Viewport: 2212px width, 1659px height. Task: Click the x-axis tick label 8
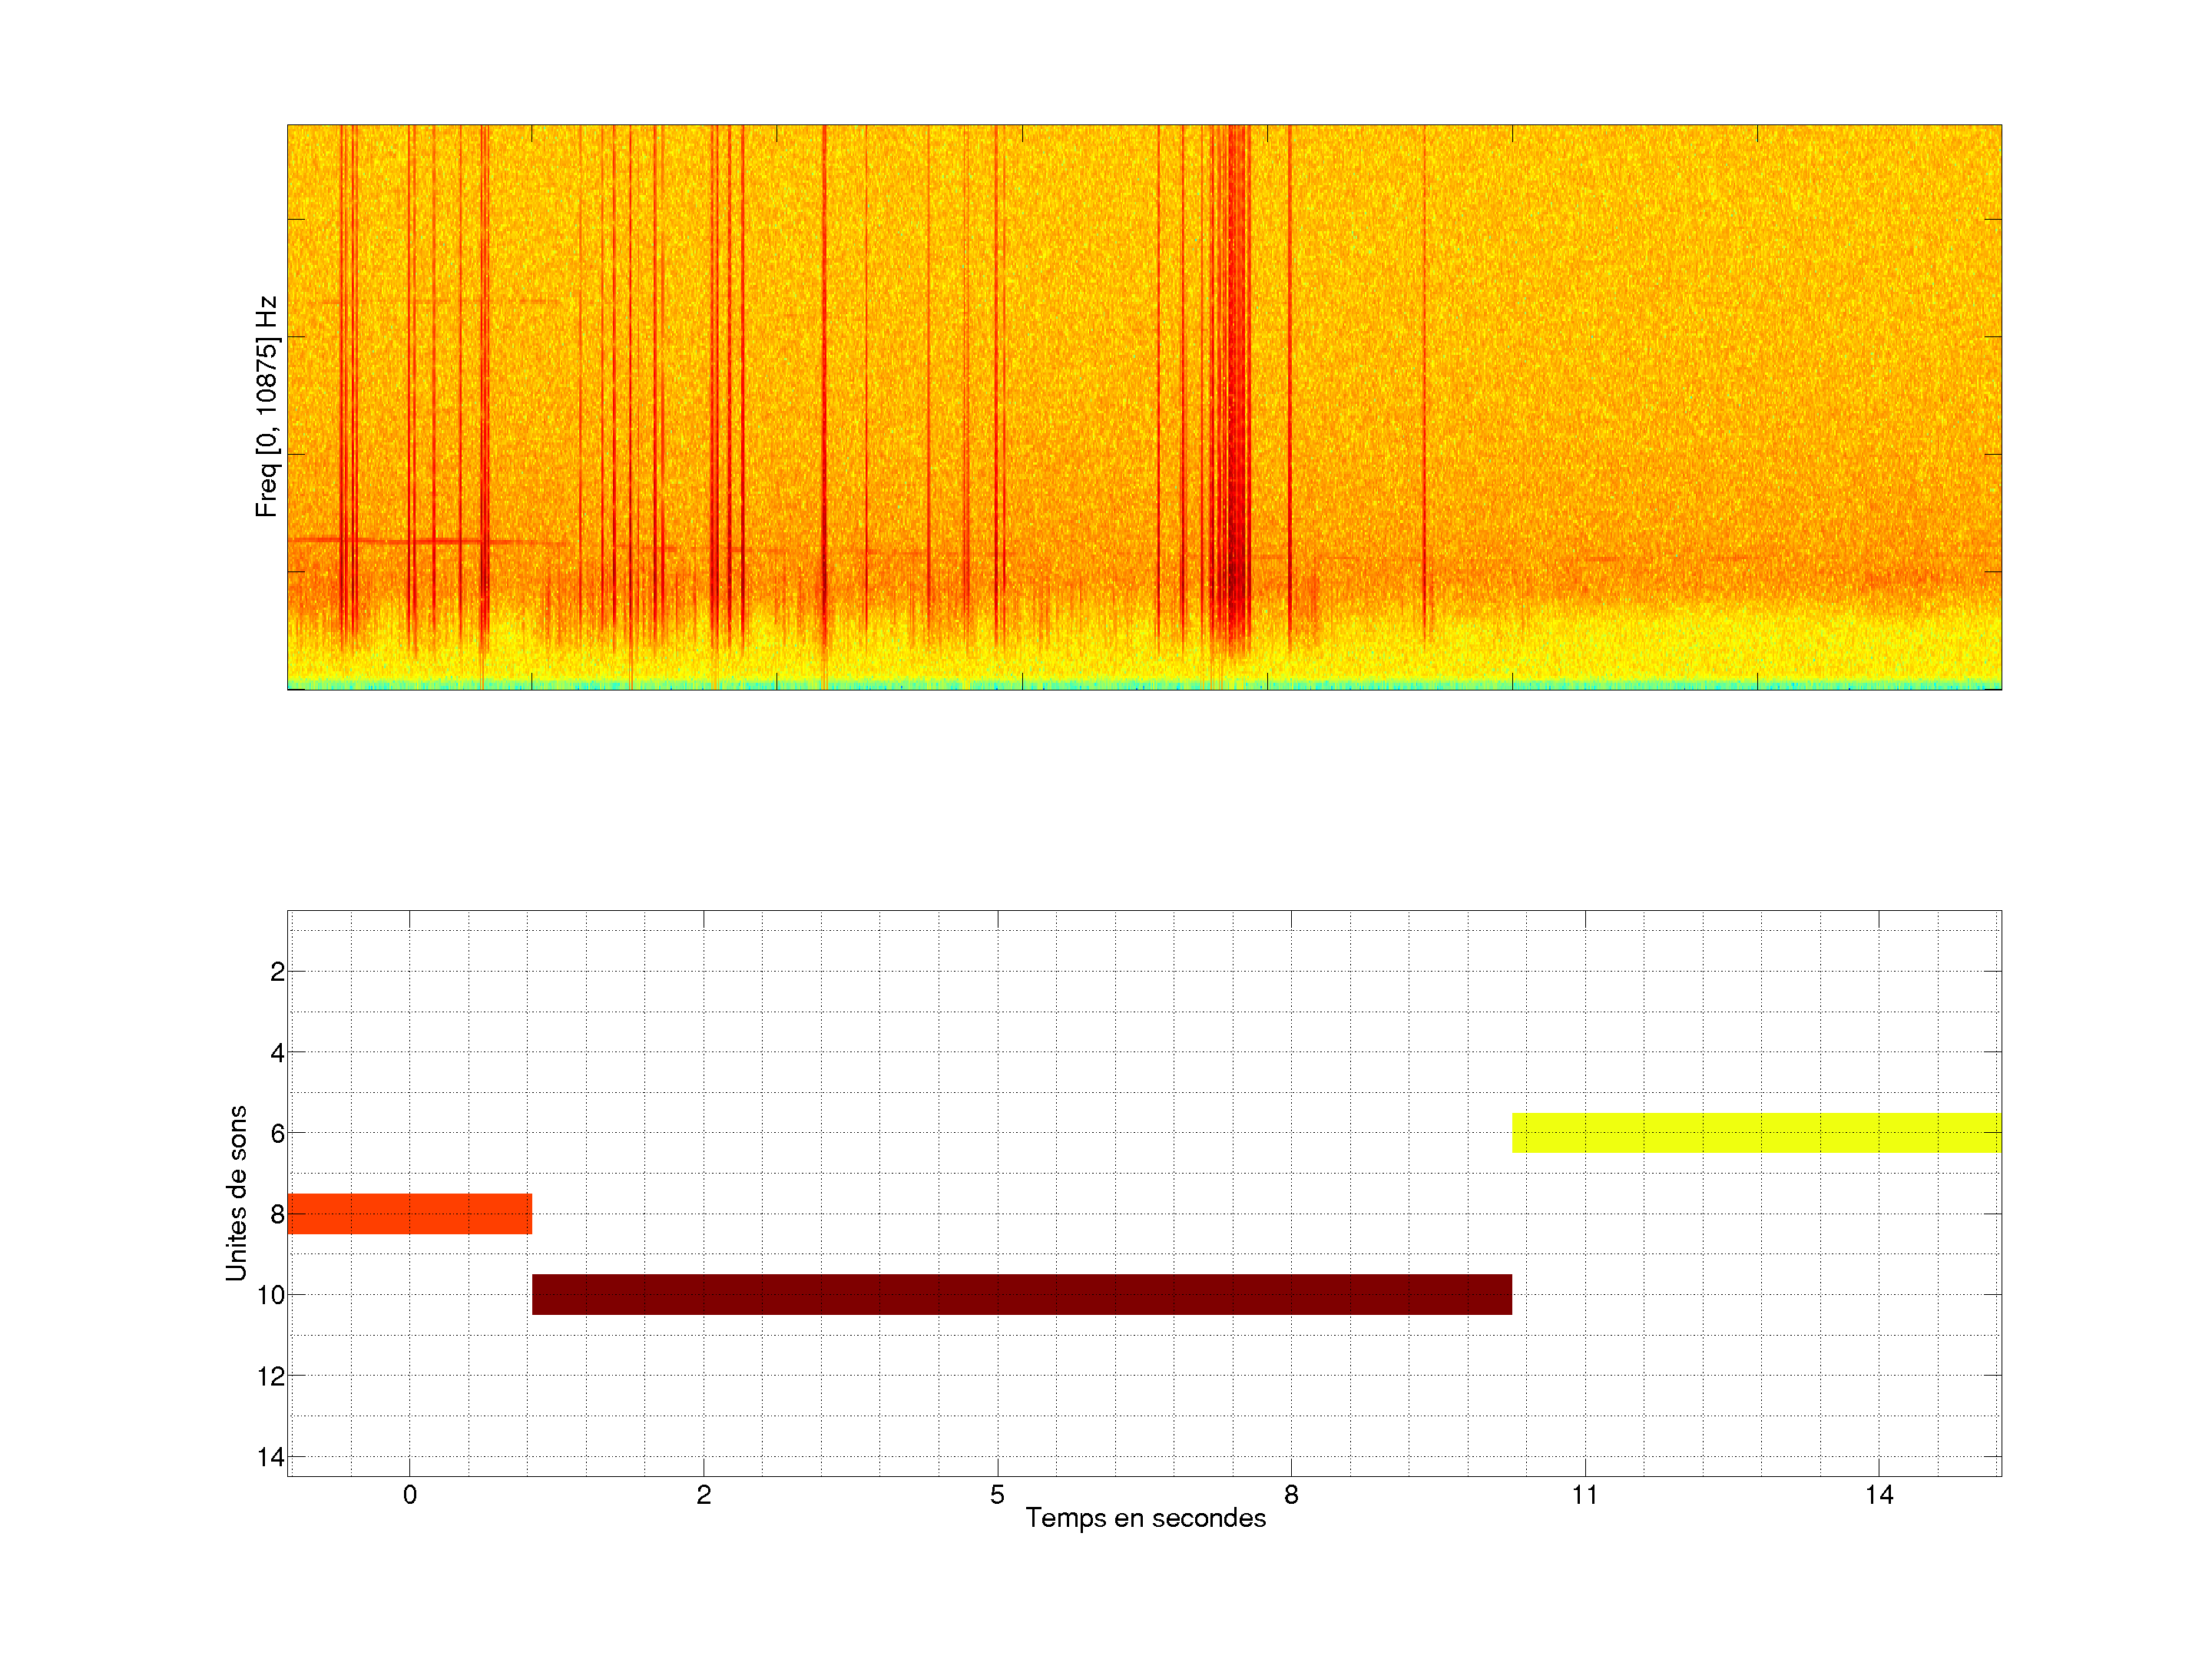click(x=1291, y=1495)
